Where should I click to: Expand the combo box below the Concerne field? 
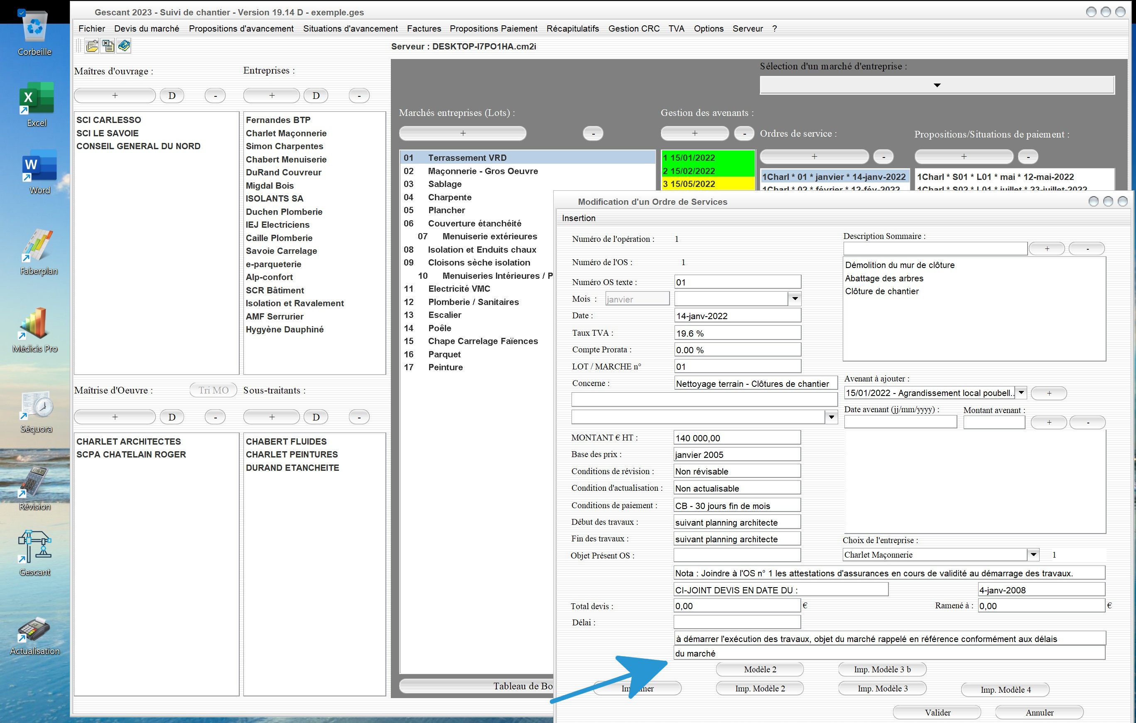(831, 417)
